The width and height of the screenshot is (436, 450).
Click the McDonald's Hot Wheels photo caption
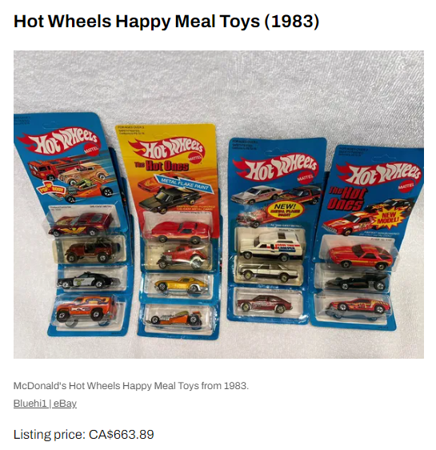pos(131,385)
